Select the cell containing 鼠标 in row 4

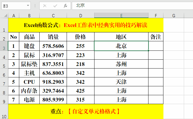(29, 55)
